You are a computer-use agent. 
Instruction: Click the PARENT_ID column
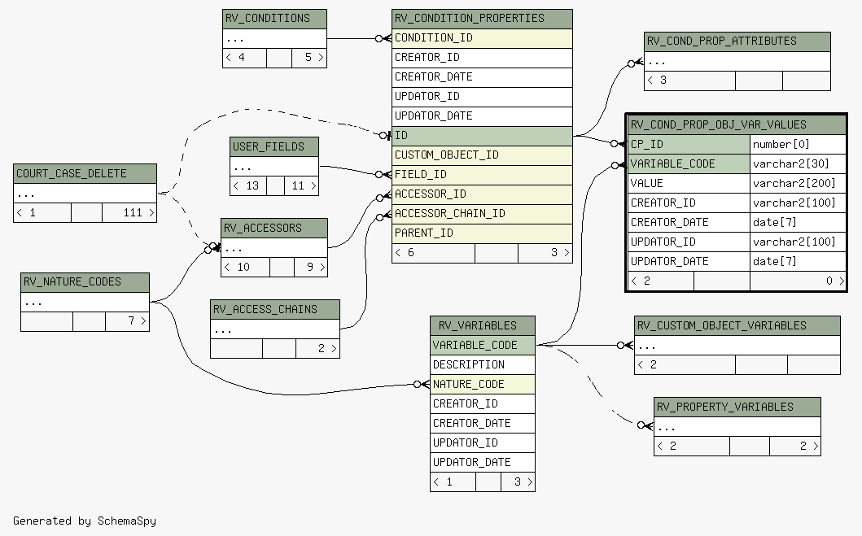tap(482, 233)
